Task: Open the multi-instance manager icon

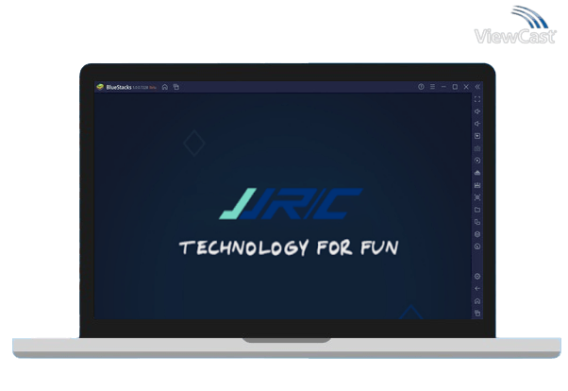Action: tap(477, 222)
